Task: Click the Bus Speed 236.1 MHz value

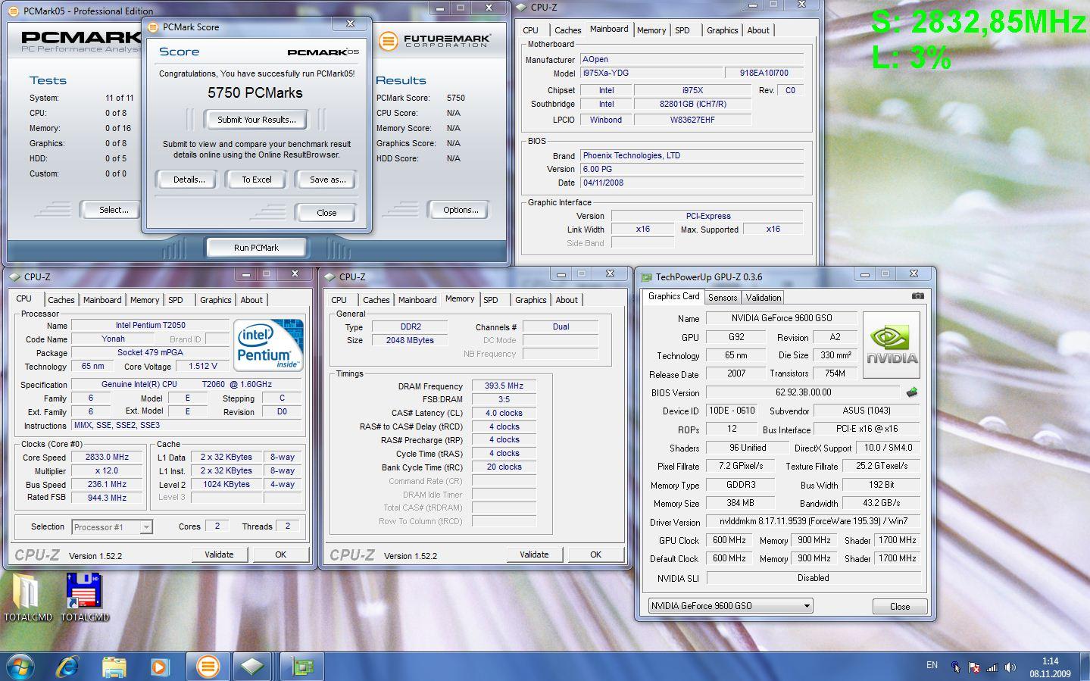Action: pyautogui.click(x=107, y=485)
